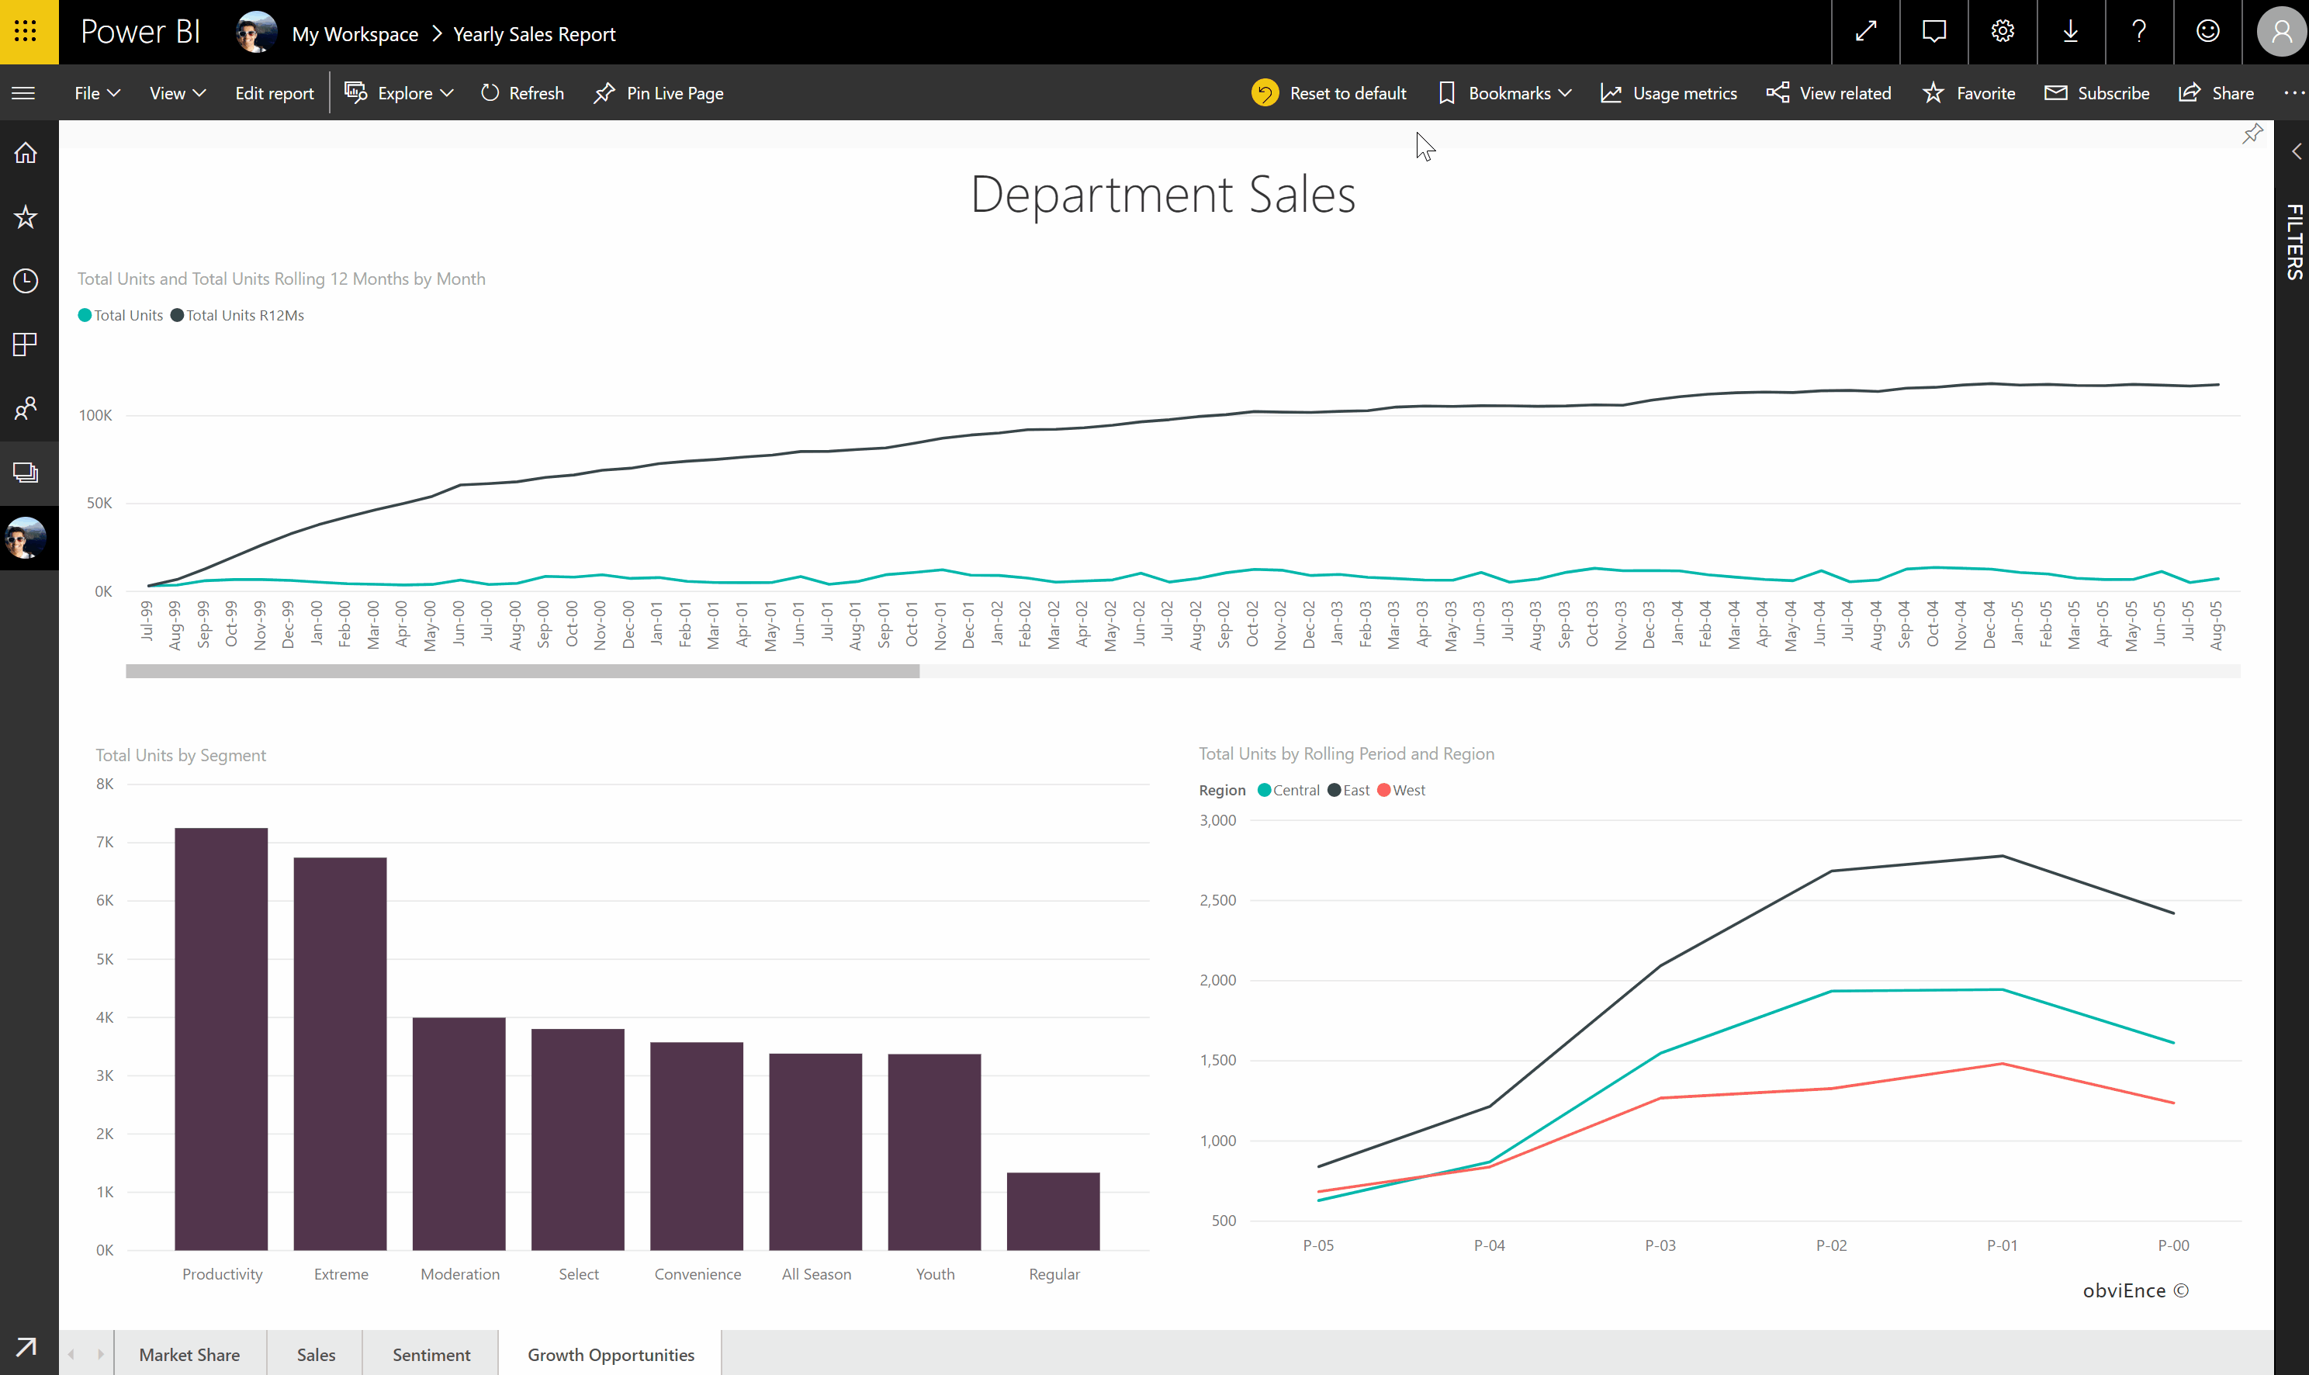2309x1375 pixels.
Task: Open the settings gear
Action: click(2003, 32)
